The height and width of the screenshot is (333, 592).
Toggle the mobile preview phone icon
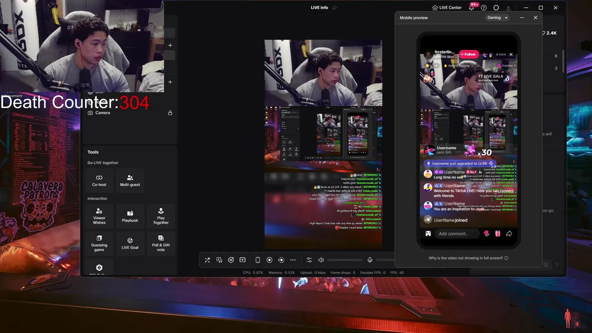[258, 260]
